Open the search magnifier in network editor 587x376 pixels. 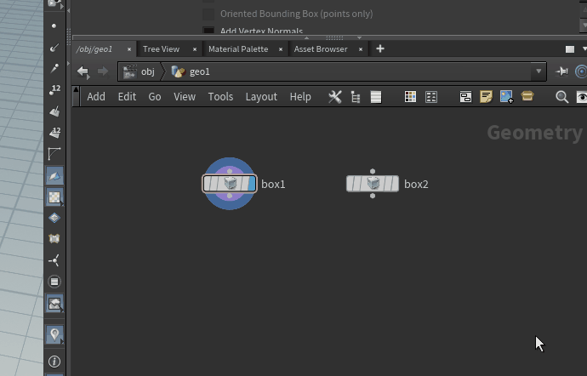tap(561, 97)
